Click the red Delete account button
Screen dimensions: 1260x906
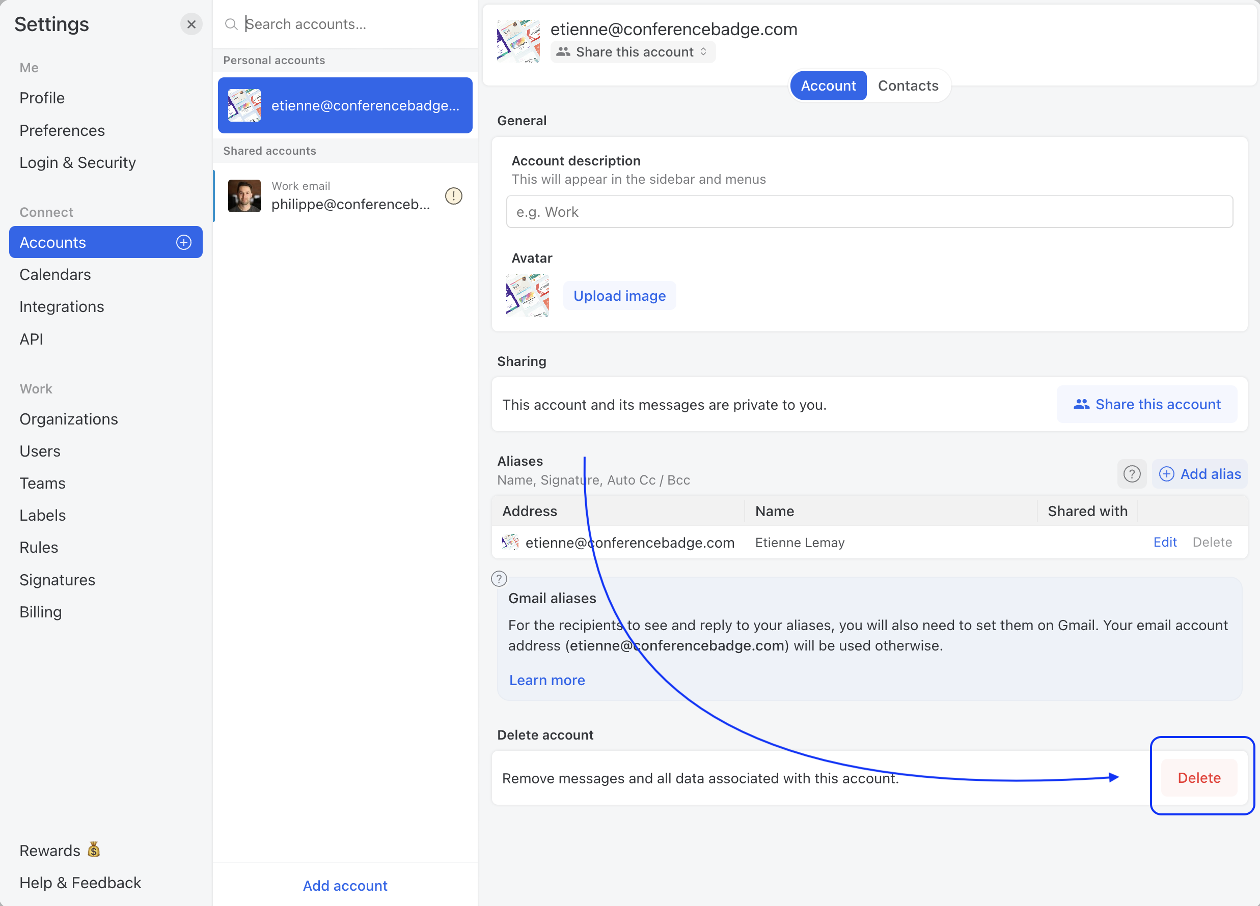pos(1198,777)
